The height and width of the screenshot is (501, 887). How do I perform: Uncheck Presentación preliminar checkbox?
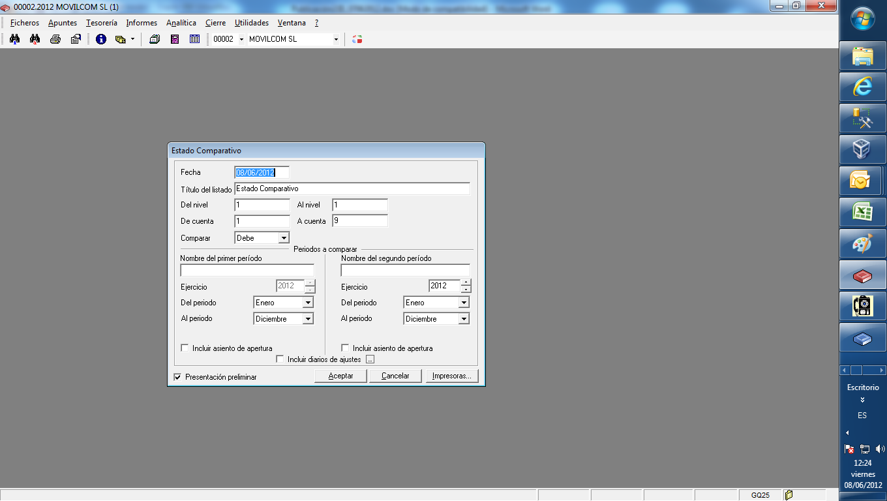(x=177, y=377)
